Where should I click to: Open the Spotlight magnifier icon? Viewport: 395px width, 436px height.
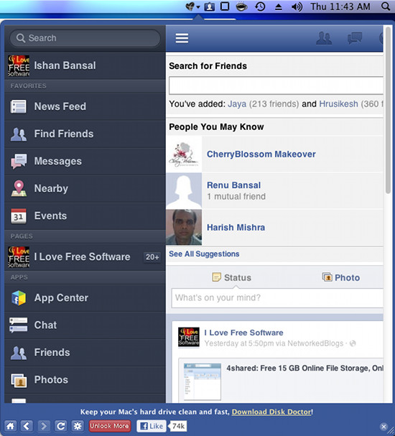[386, 6]
